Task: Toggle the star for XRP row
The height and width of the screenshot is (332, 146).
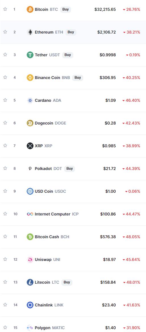Action: [5, 146]
